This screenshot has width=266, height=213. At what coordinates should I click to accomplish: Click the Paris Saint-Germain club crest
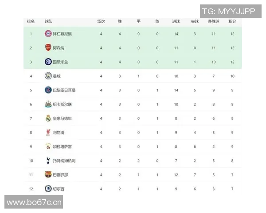(x=48, y=90)
